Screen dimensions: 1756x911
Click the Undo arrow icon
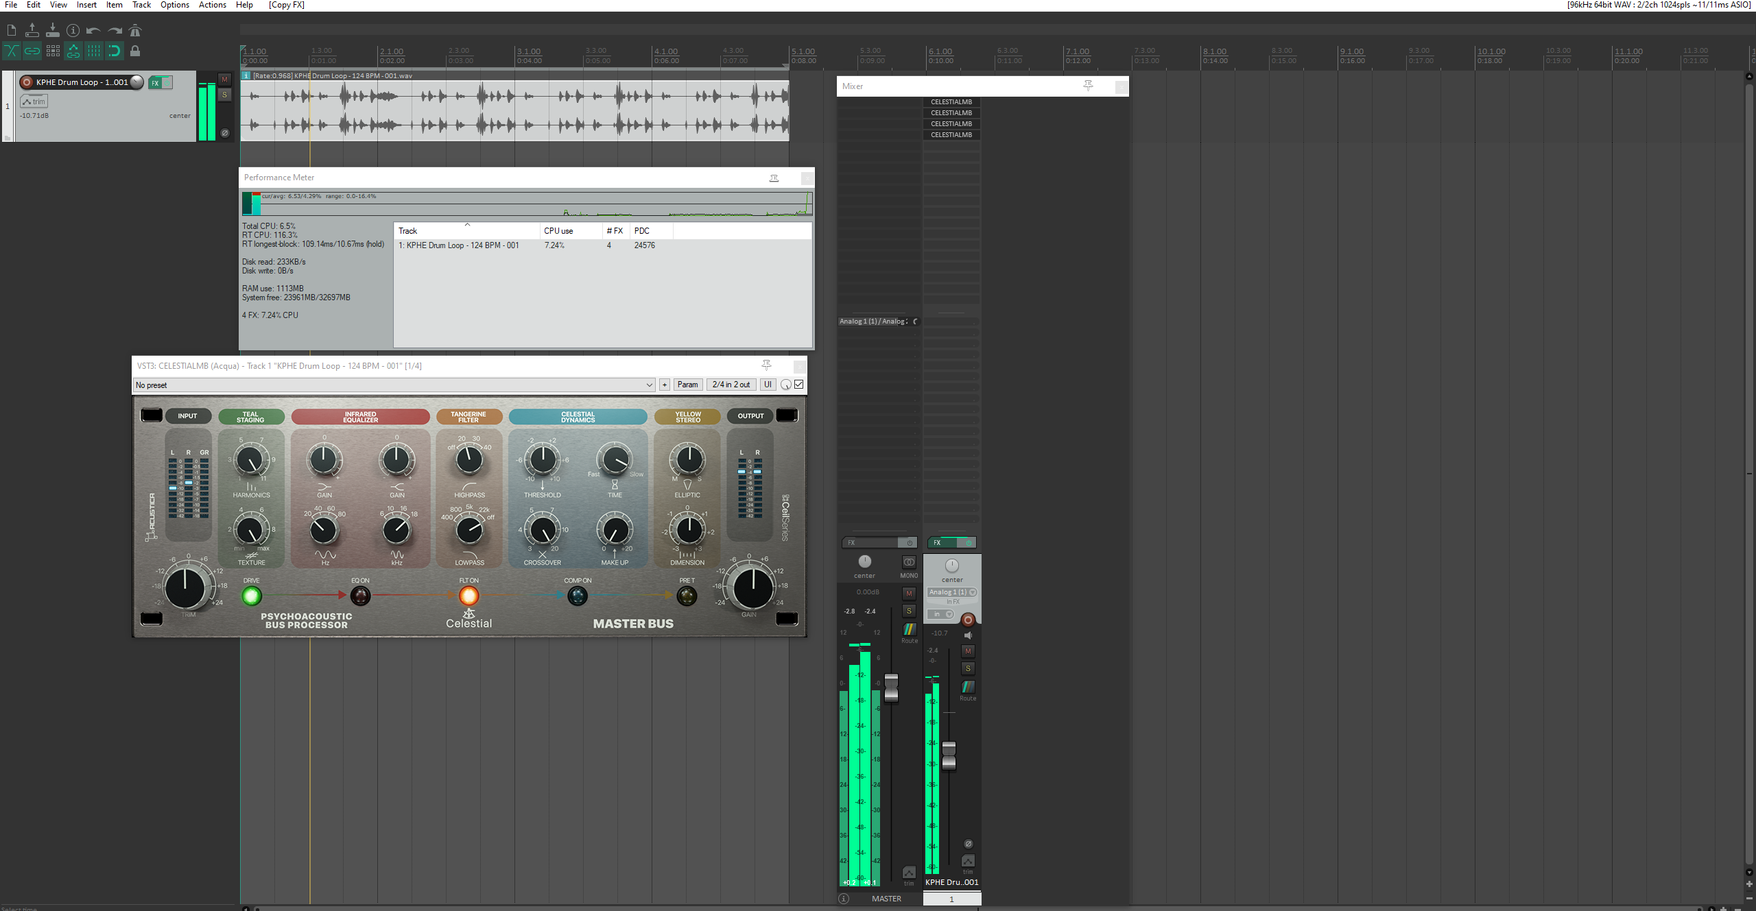pyautogui.click(x=93, y=30)
